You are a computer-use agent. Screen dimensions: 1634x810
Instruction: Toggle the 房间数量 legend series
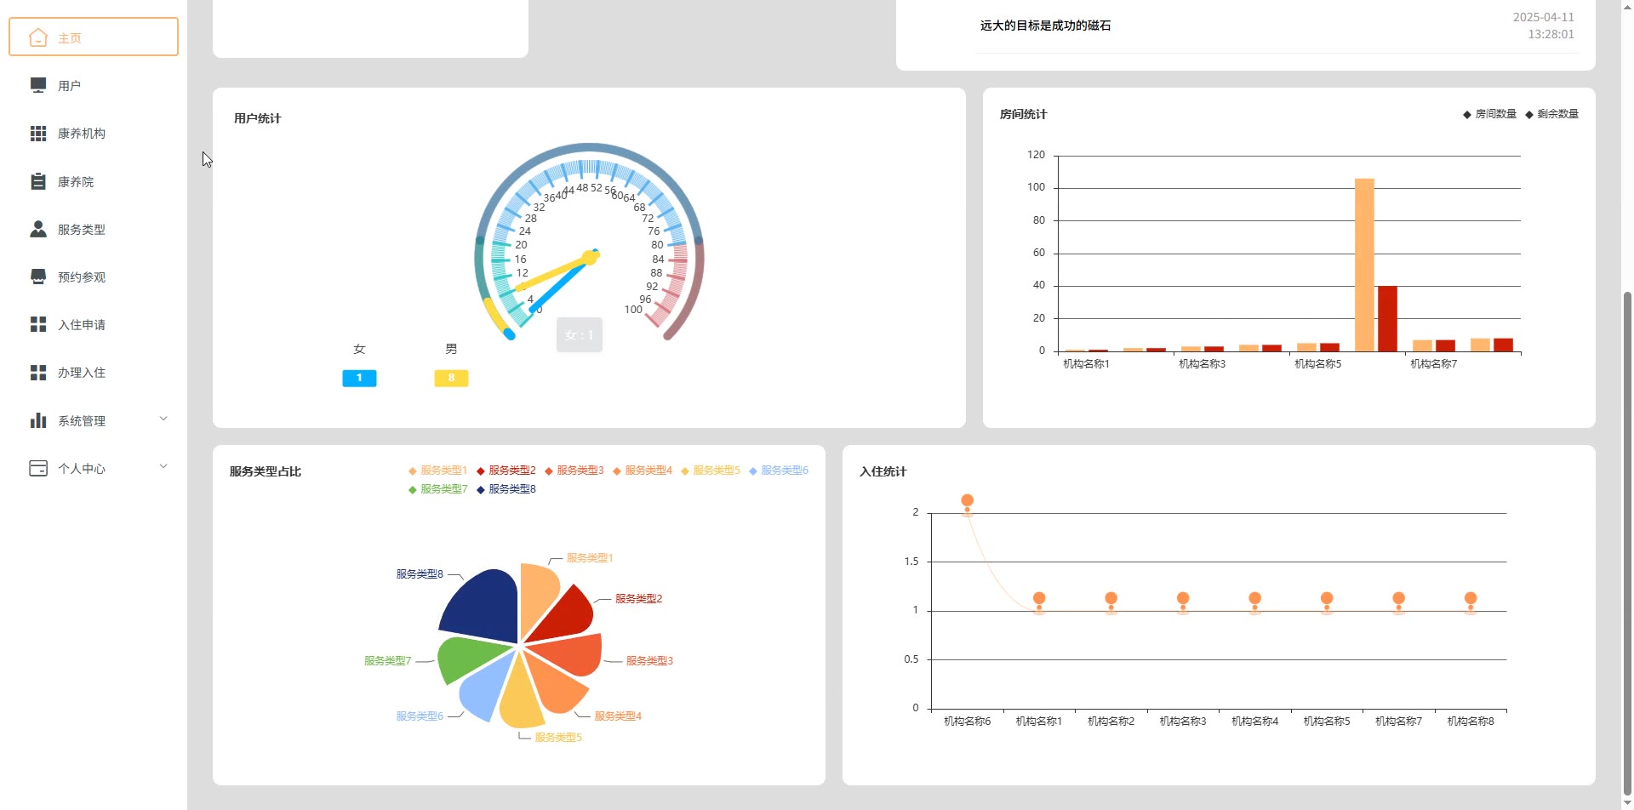[x=1489, y=114]
